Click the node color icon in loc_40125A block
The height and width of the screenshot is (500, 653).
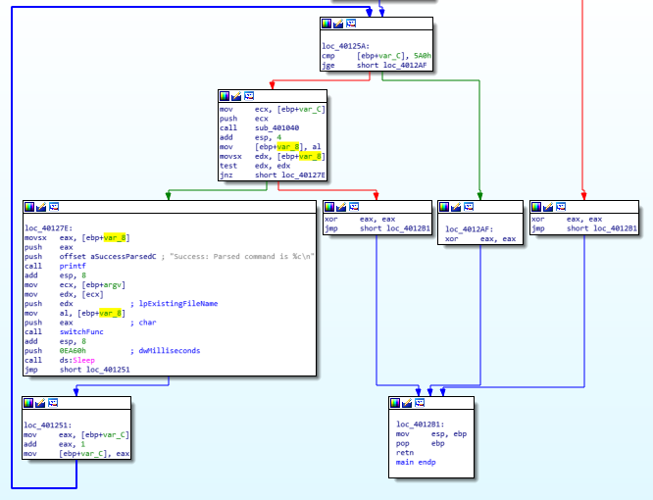(326, 24)
